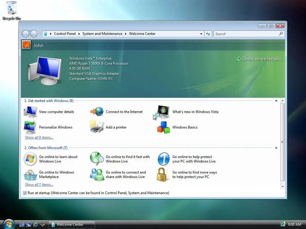This screenshot has height=229, width=306.
Task: Click the Personalize Windows label
Action: point(56,127)
